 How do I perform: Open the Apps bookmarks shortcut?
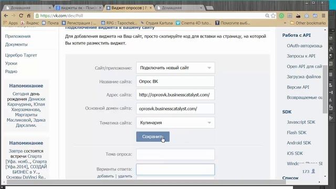(x=10, y=23)
